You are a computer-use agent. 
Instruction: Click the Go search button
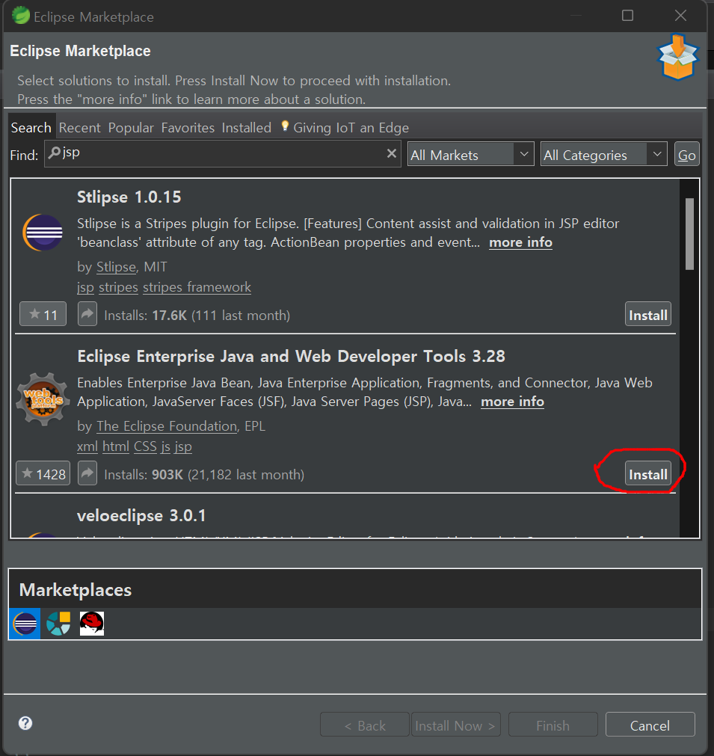tap(686, 155)
